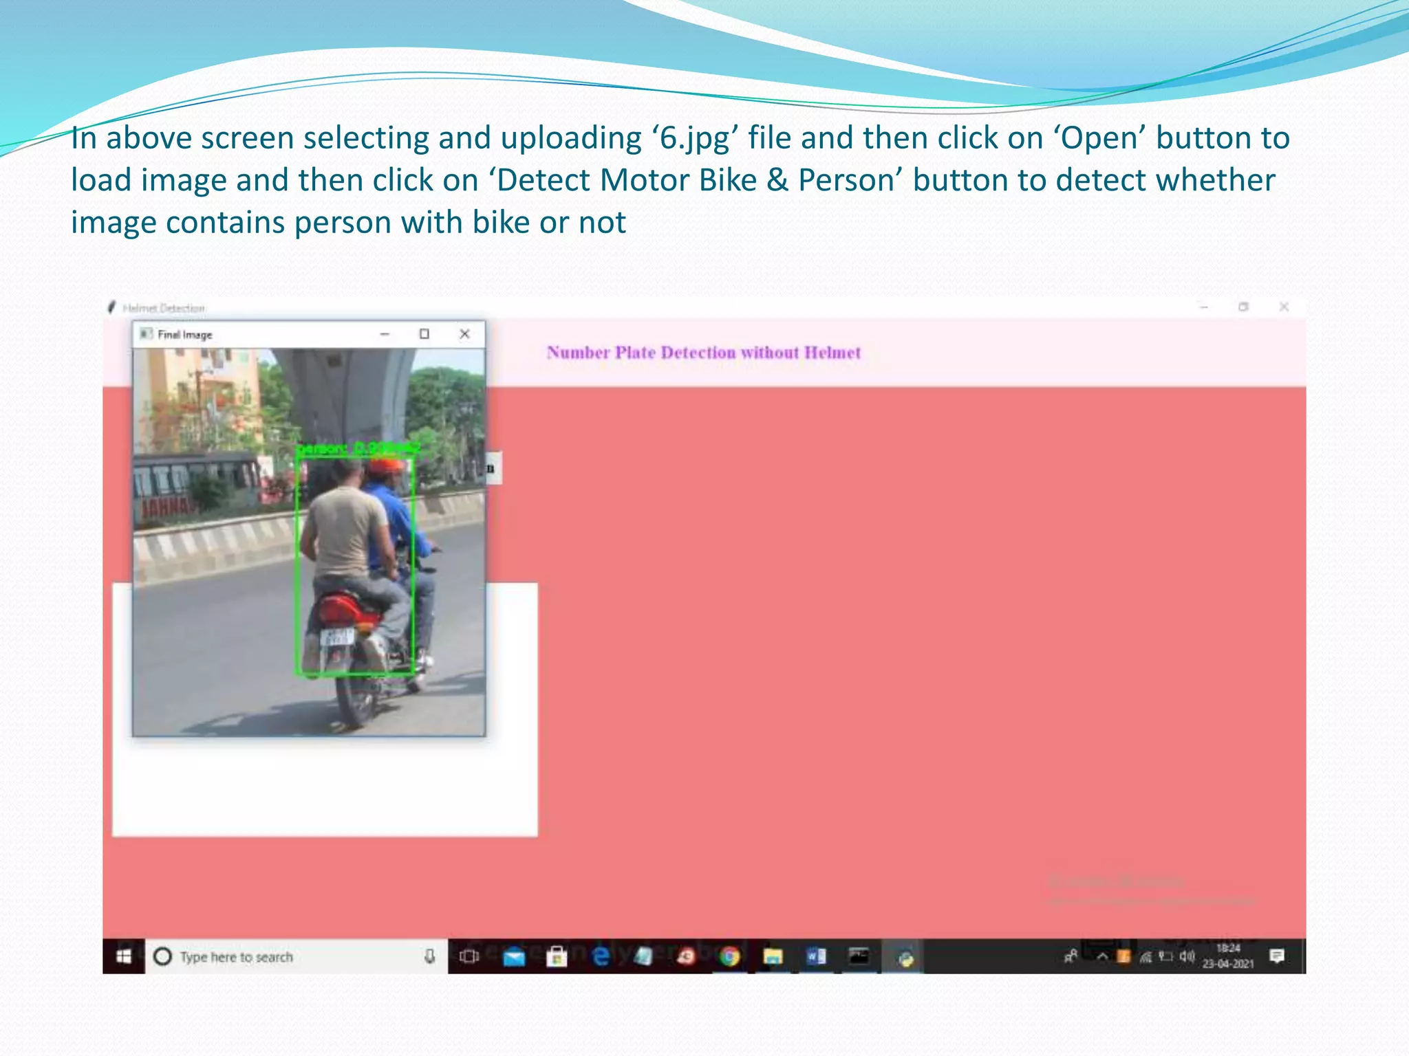Open the network status tray icon
Image resolution: width=1409 pixels, height=1056 pixels.
(1145, 956)
